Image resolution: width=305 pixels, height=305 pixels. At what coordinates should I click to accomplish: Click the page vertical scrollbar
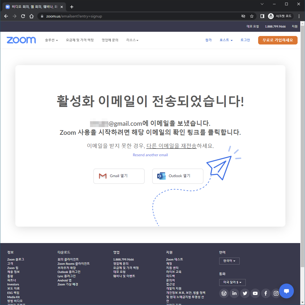click(302, 146)
